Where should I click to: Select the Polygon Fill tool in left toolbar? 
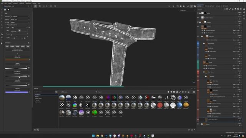coord(2,19)
